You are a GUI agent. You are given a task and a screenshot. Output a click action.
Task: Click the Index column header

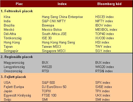click(62, 4)
